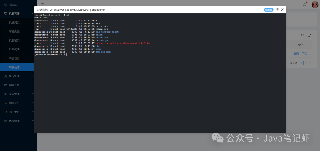Click the previous page arrow
This screenshot has width=320, height=151.
301,63
